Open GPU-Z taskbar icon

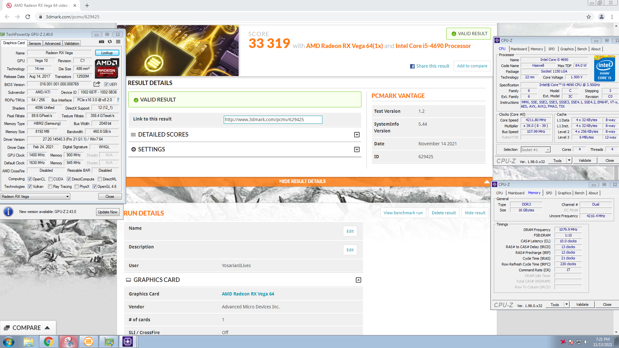click(109, 342)
